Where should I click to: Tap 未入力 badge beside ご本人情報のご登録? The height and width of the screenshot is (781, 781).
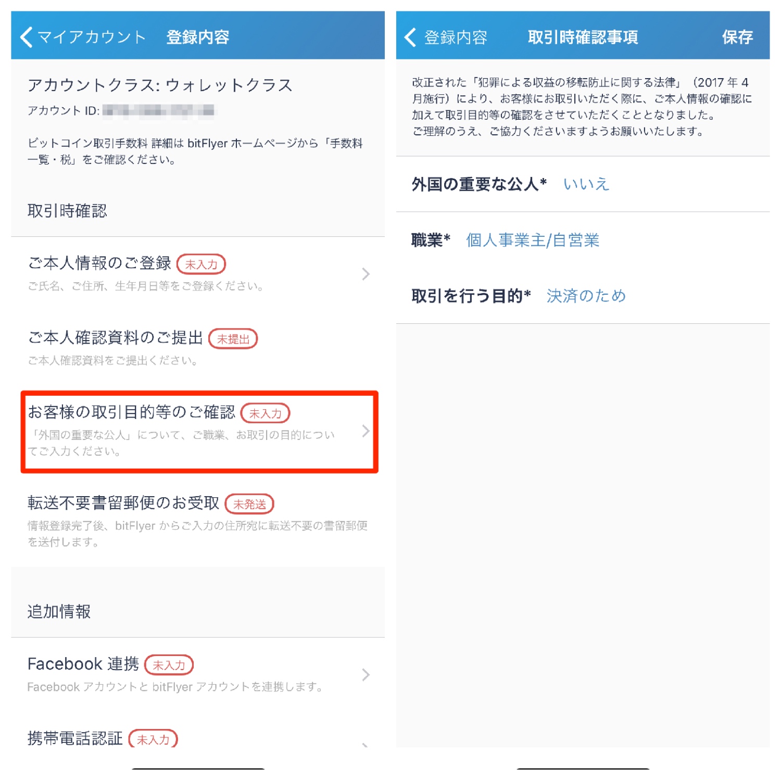(201, 264)
